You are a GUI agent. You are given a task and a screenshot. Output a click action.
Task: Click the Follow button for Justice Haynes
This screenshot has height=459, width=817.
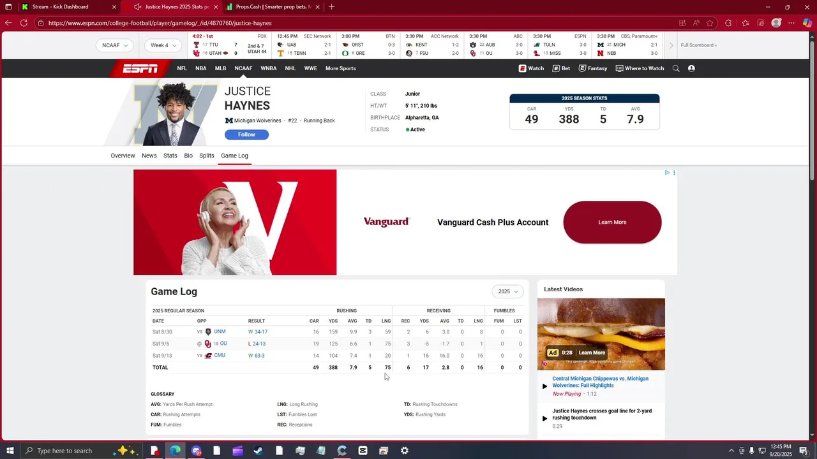point(246,135)
